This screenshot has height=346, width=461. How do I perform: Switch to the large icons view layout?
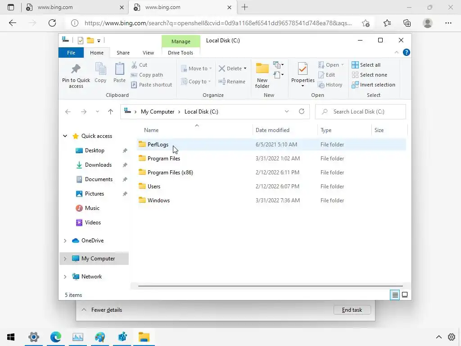[x=405, y=295]
